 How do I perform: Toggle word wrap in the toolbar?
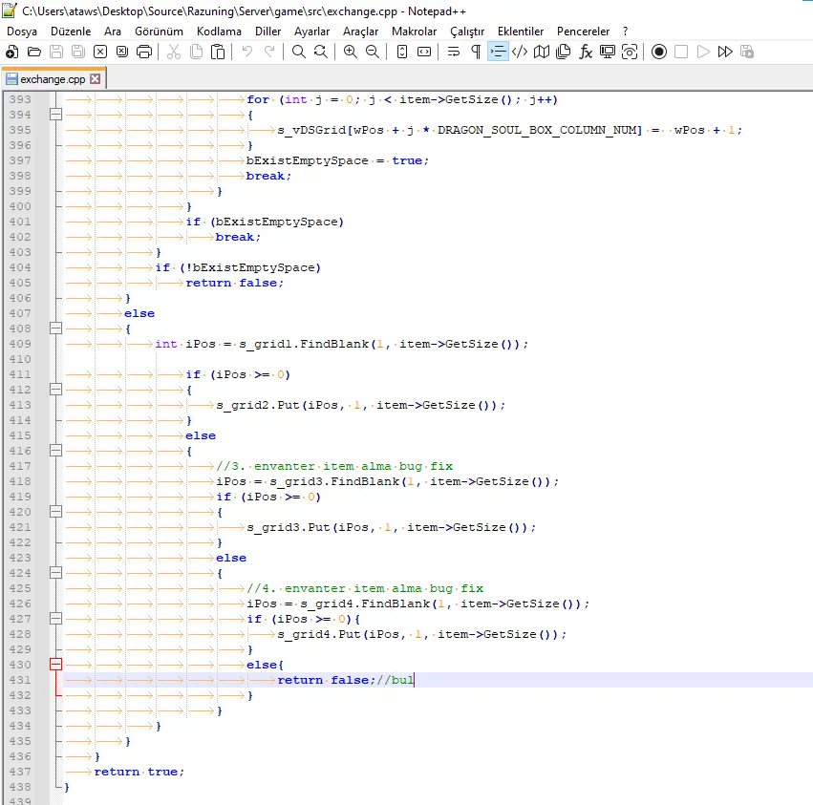[453, 52]
